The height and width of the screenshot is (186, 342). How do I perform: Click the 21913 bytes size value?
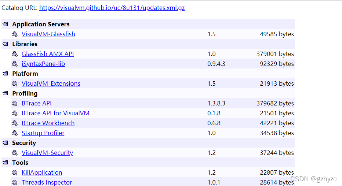pos(277,83)
